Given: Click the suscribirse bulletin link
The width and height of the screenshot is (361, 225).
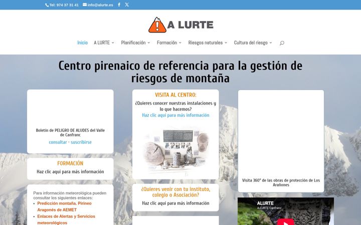Looking at the screenshot, I should point(81,142).
